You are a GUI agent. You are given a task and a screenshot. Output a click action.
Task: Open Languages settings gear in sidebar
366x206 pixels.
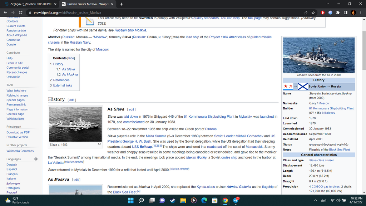[36, 159]
